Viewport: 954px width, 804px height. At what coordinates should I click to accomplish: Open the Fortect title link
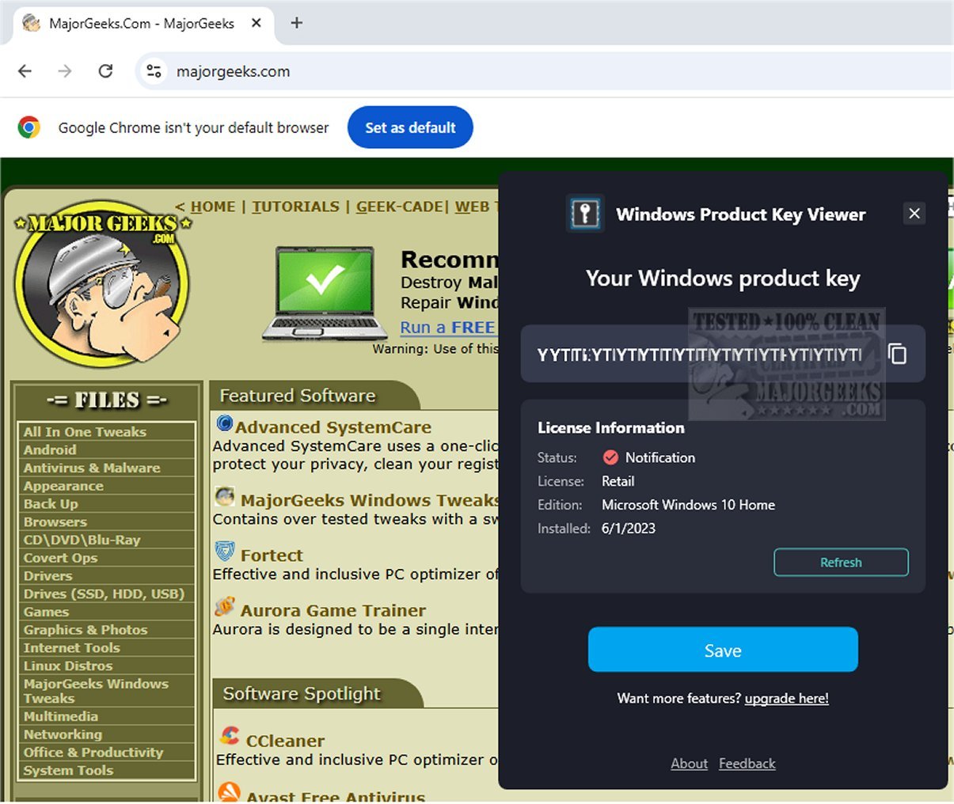272,556
